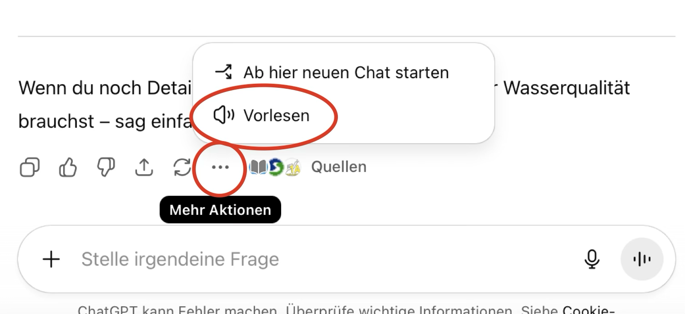The image size is (685, 314).
Task: Start dictation with the microphone icon
Action: tap(592, 259)
